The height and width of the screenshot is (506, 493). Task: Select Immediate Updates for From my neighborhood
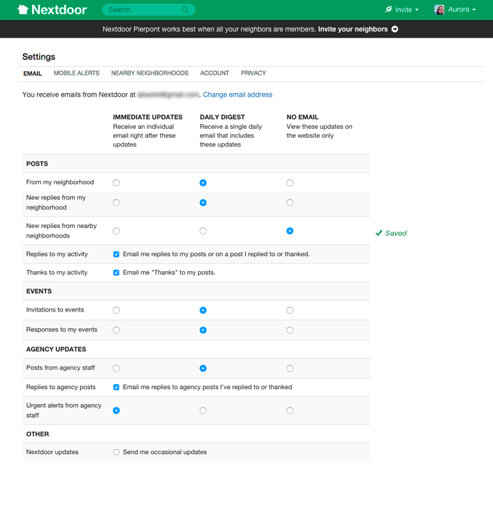coord(116,183)
